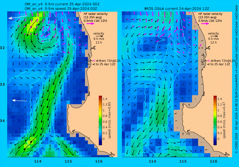
Task: Click the left map 'to 25 Apr 12Z' legend text
Action: point(105,64)
